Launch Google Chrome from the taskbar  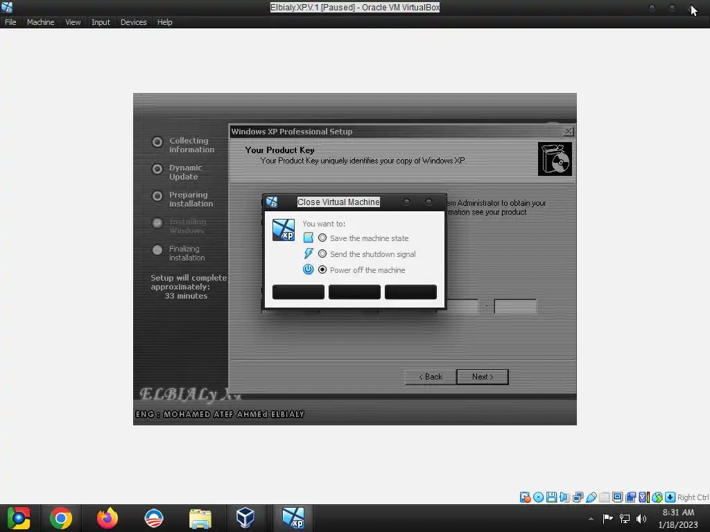pos(61,518)
